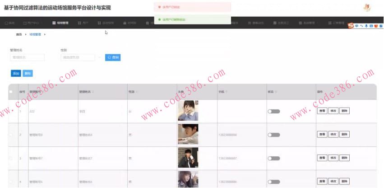
Task: Click the 首页 home icon in navbar
Action: point(6,23)
